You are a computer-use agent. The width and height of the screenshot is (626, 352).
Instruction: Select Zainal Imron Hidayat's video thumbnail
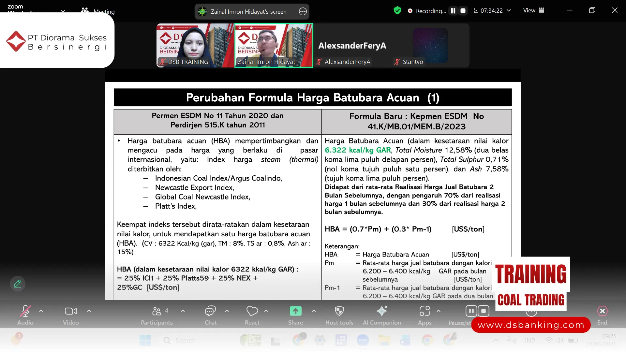(x=274, y=45)
